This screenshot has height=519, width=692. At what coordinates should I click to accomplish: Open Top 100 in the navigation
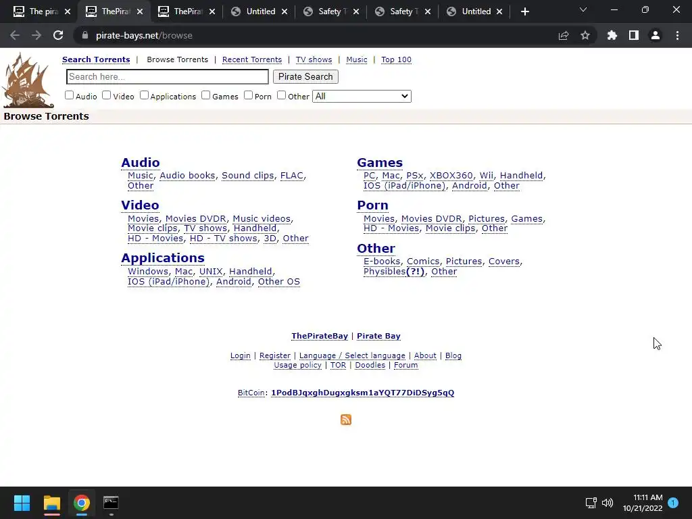tap(396, 59)
